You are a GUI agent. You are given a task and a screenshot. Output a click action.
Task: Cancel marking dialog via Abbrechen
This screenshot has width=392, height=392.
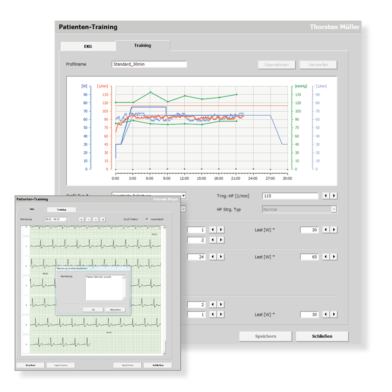coord(115,310)
